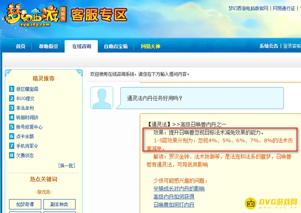
Task: Open the 网易大神 tab
Action: point(150,46)
